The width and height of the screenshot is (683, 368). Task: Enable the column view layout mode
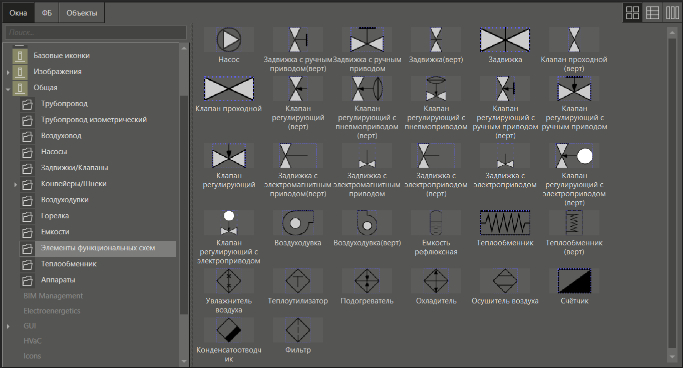tap(672, 12)
